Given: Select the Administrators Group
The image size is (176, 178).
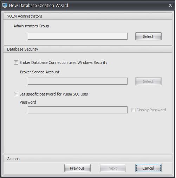Looking at the screenshot, I should (148, 37).
